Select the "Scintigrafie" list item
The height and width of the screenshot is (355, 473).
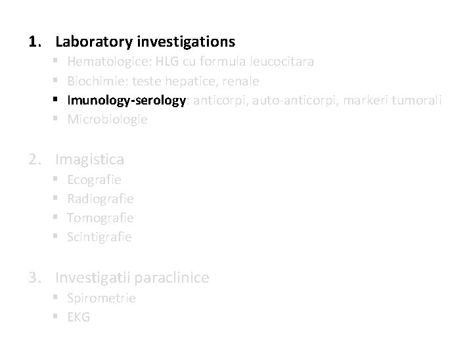[x=99, y=237]
